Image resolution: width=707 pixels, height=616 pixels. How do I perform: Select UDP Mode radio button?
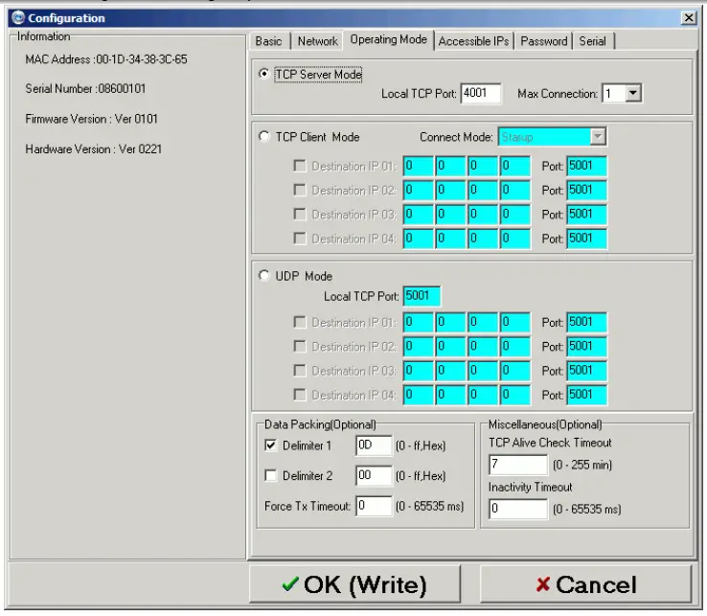[264, 276]
